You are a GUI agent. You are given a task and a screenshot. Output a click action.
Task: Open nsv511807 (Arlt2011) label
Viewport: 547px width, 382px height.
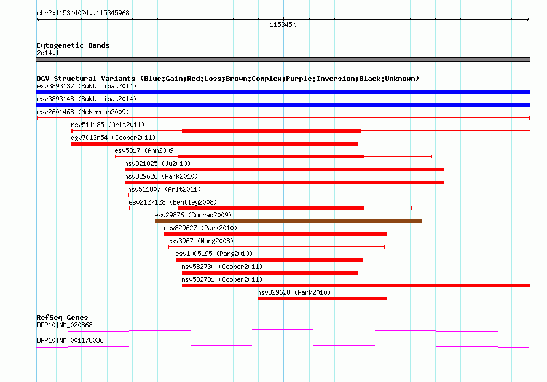coord(164,189)
